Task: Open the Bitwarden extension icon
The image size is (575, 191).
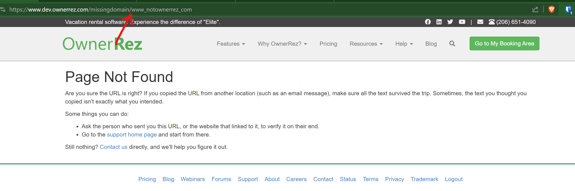Action: (568, 10)
